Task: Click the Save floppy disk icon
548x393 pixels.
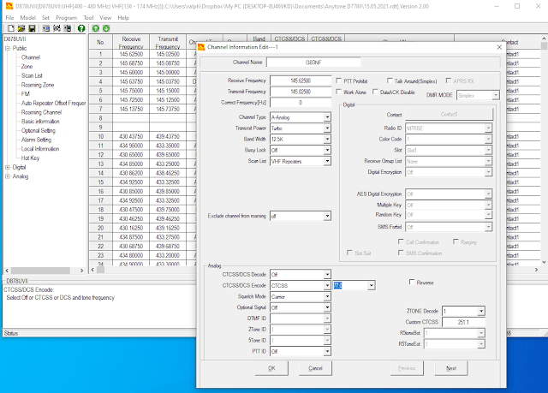Action: click(32, 28)
